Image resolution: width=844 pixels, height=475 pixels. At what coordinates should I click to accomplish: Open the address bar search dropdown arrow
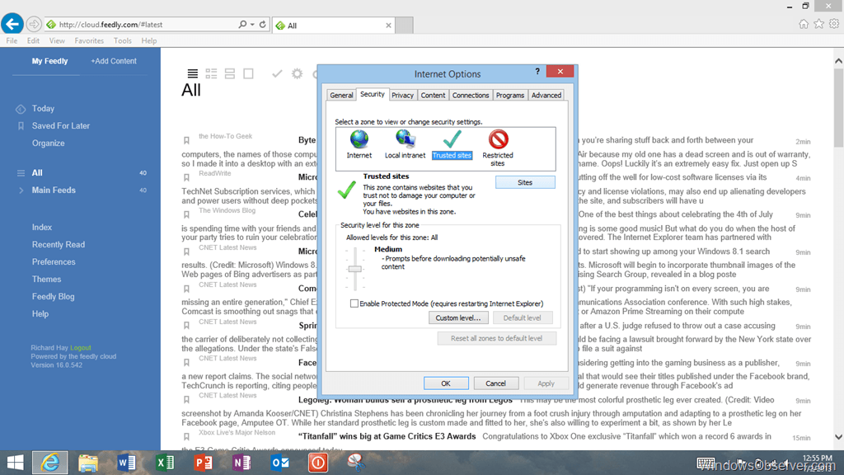click(x=251, y=25)
